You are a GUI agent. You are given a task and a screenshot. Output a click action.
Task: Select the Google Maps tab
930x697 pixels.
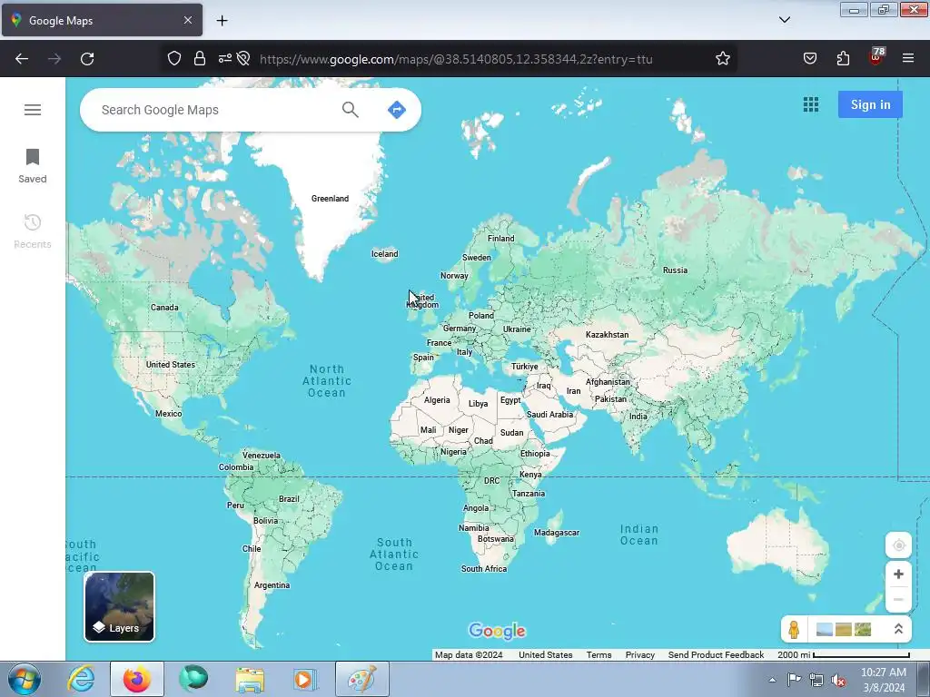pyautogui.click(x=102, y=21)
